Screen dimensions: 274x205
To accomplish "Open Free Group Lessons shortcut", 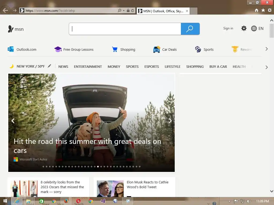I will (x=74, y=49).
